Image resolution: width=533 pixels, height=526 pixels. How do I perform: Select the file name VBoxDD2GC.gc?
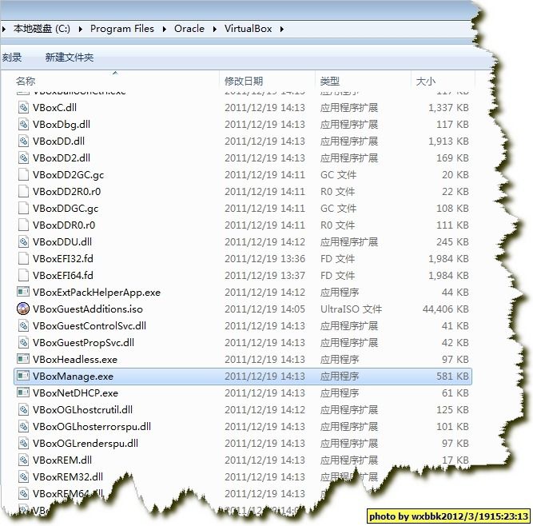69,175
